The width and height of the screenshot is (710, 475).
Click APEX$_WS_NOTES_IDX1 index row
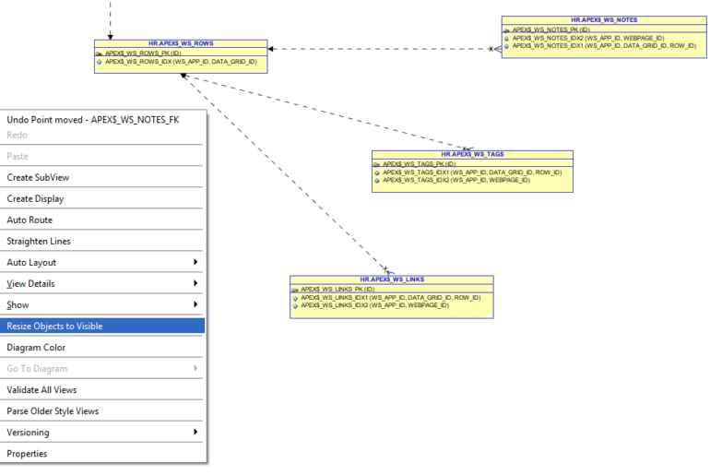[x=604, y=46]
